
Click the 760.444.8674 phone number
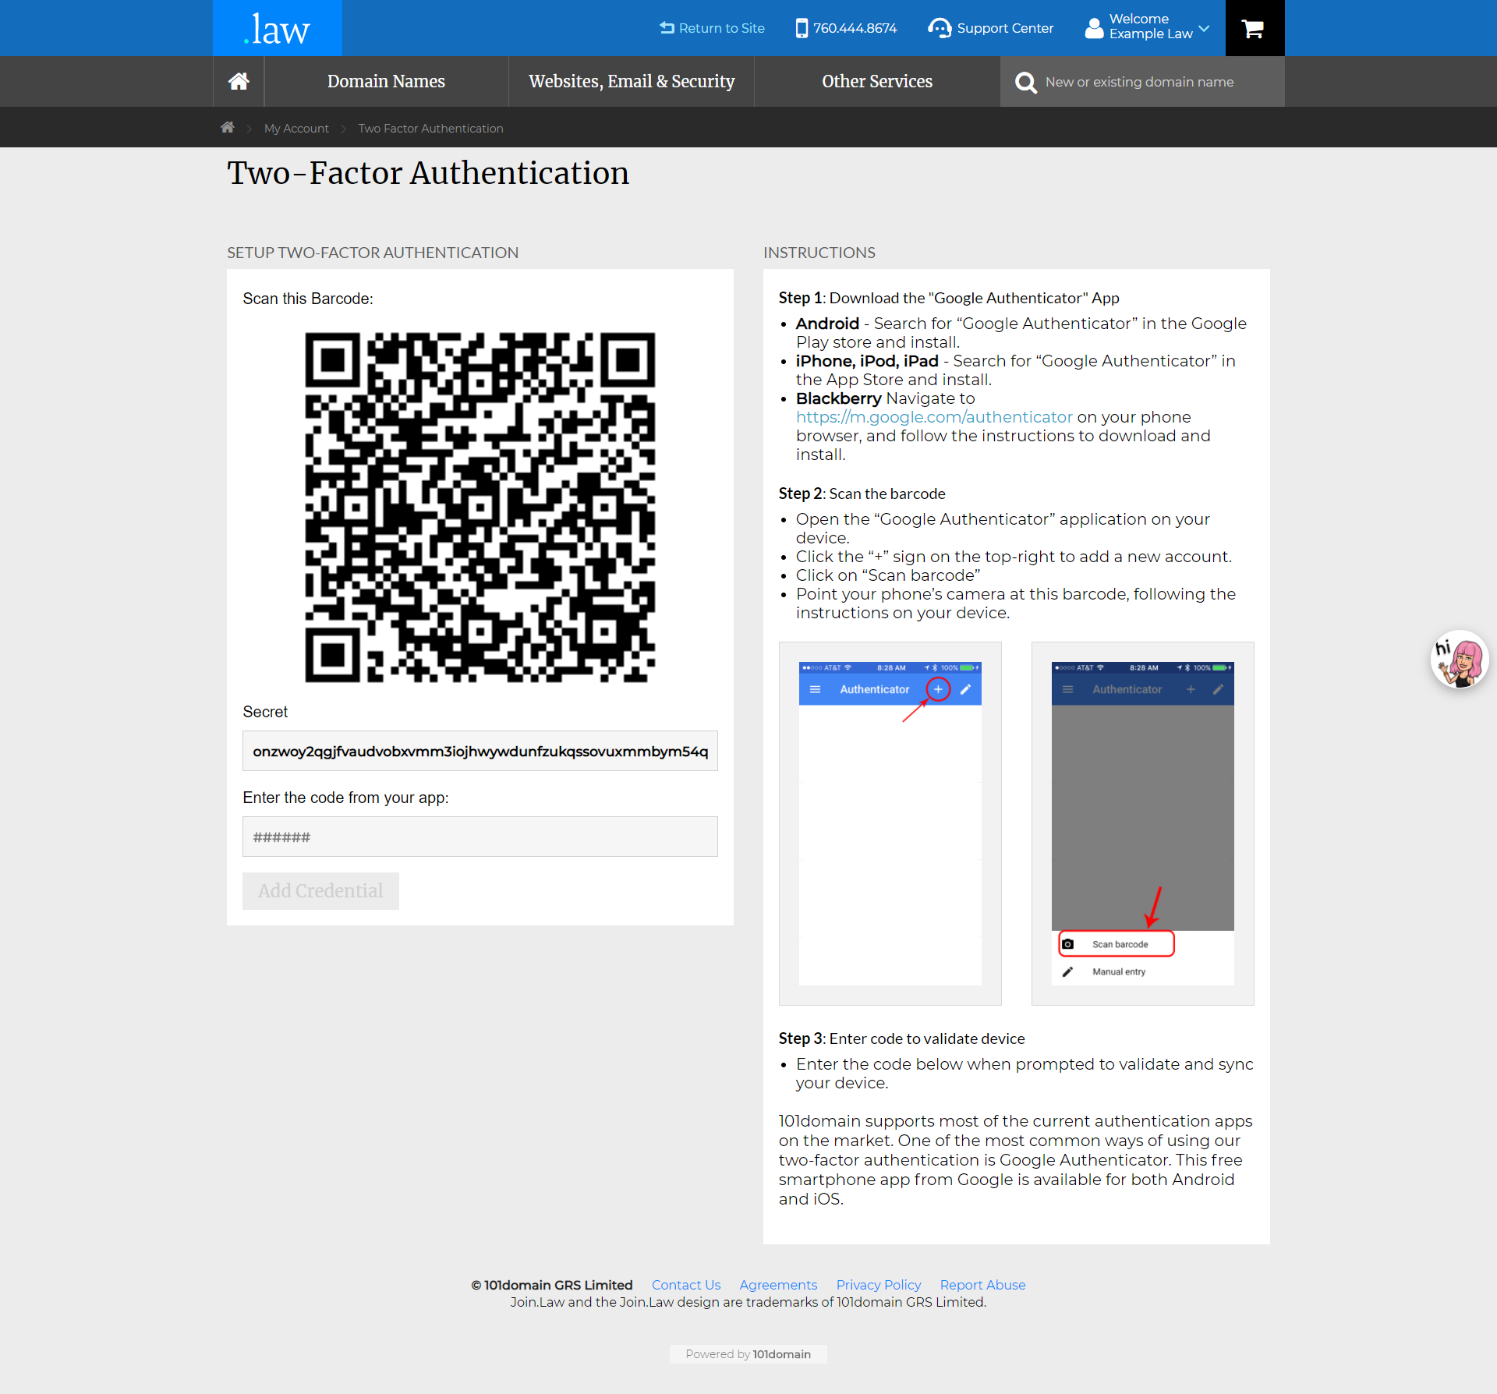(x=855, y=28)
